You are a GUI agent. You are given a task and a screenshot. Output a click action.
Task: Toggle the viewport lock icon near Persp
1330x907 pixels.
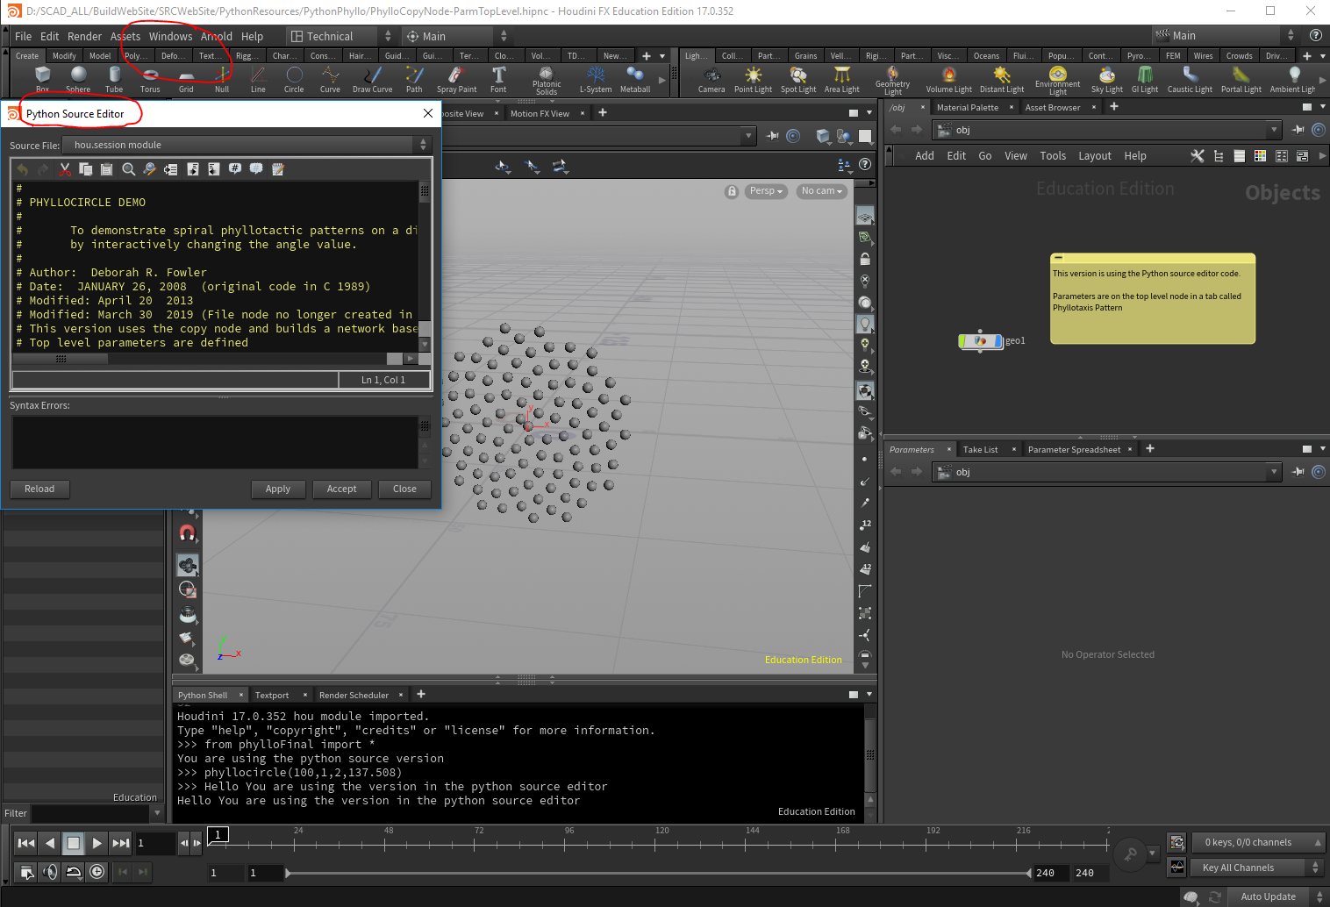(x=732, y=191)
